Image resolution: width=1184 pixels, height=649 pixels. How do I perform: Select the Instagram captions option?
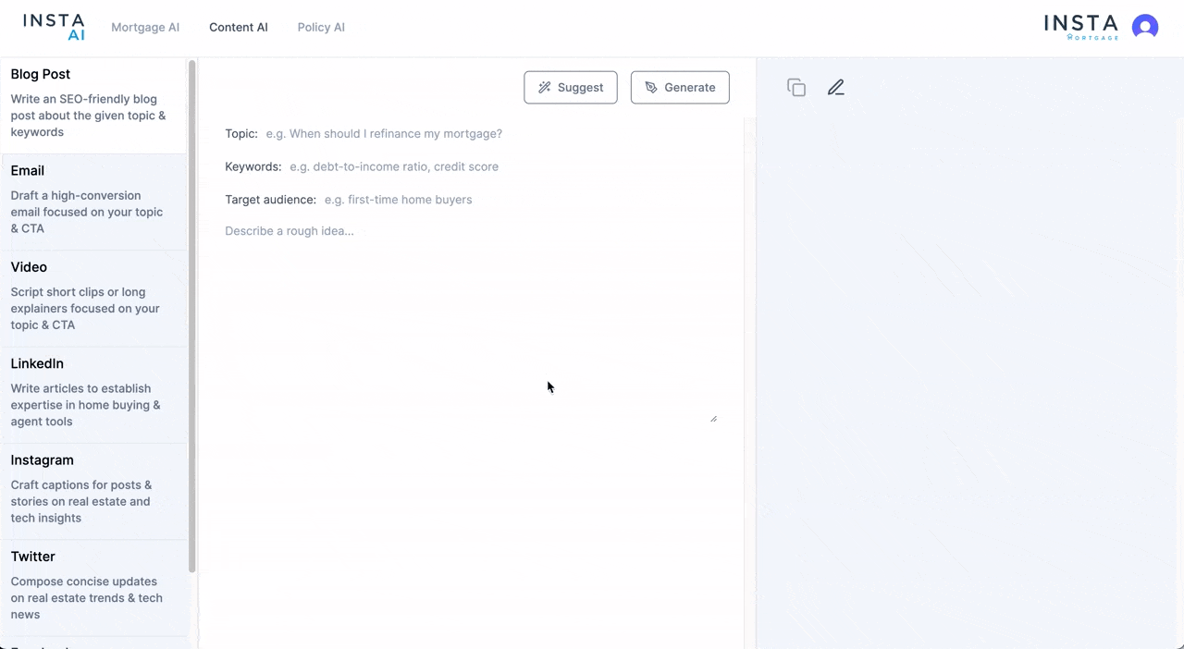tap(92, 488)
